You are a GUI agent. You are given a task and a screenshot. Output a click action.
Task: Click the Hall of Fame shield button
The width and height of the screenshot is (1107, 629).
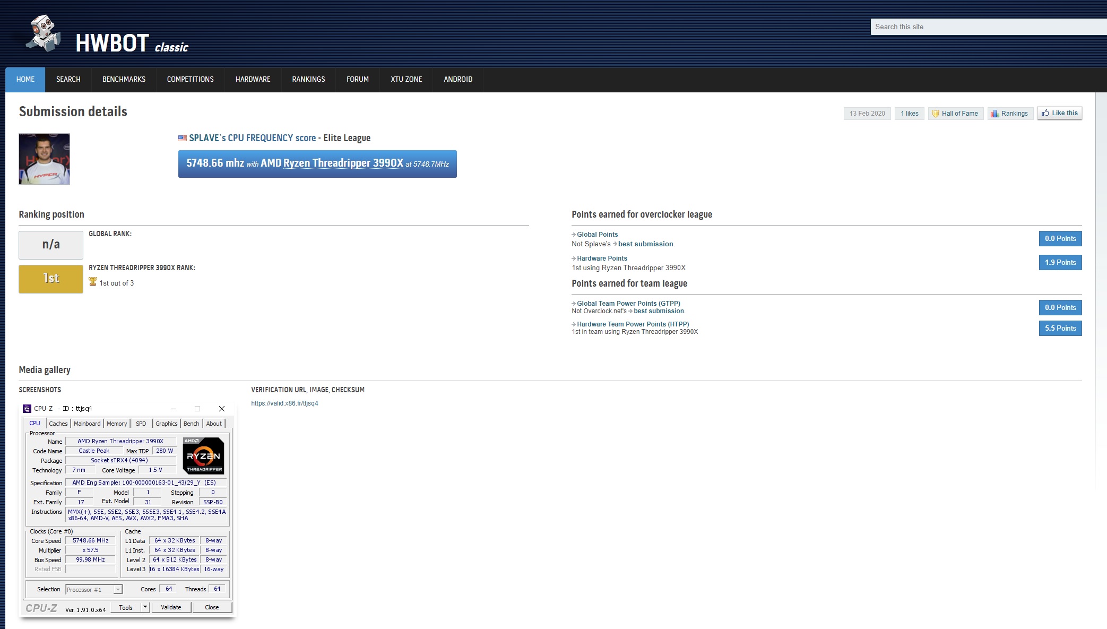click(955, 113)
